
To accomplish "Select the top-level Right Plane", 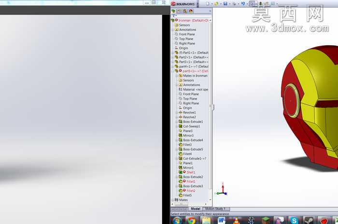I will click(x=185, y=43).
